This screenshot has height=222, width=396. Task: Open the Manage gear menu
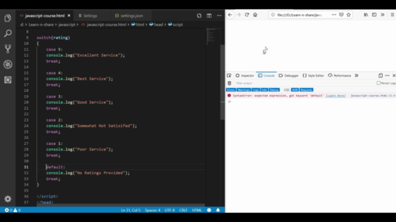pos(8,199)
